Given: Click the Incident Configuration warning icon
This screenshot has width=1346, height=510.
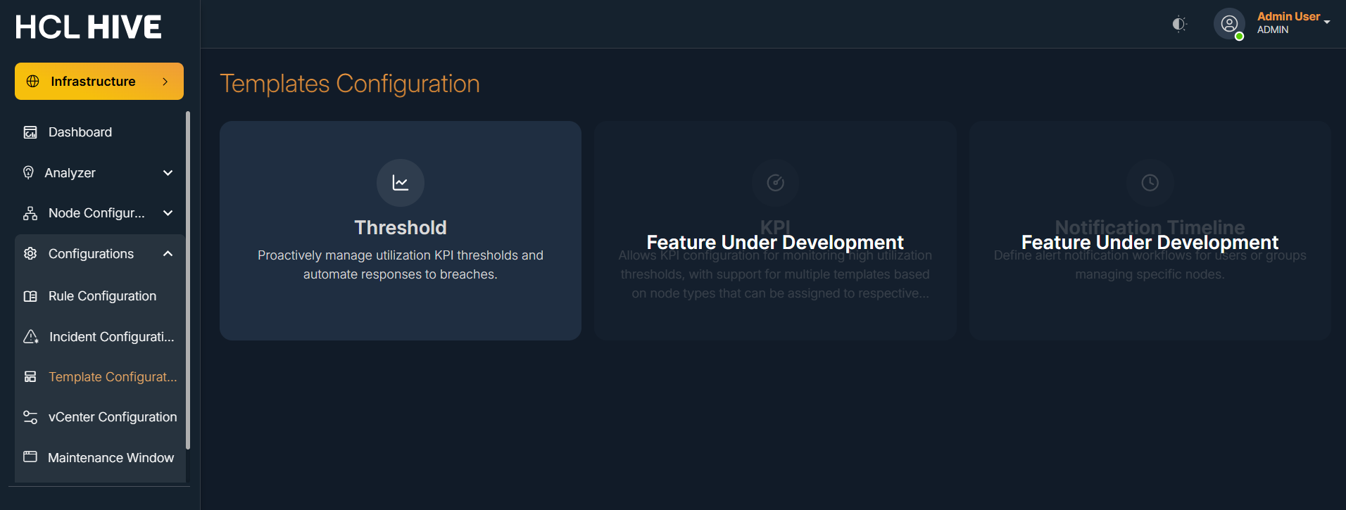Looking at the screenshot, I should pyautogui.click(x=31, y=337).
